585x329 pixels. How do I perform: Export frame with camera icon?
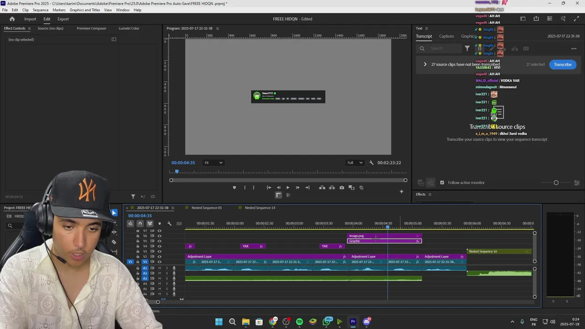[341, 187]
